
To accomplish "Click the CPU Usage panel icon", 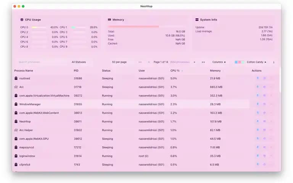I will pyautogui.click(x=22, y=19).
